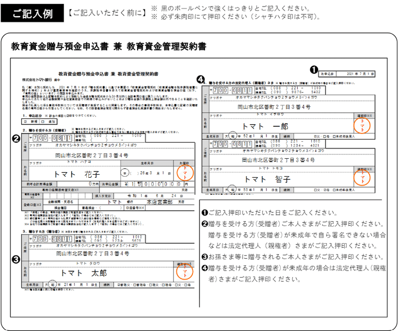Click the small form title above 株式会社トマト銀行
Viewport: 399px width, 331px height.
coord(108,74)
